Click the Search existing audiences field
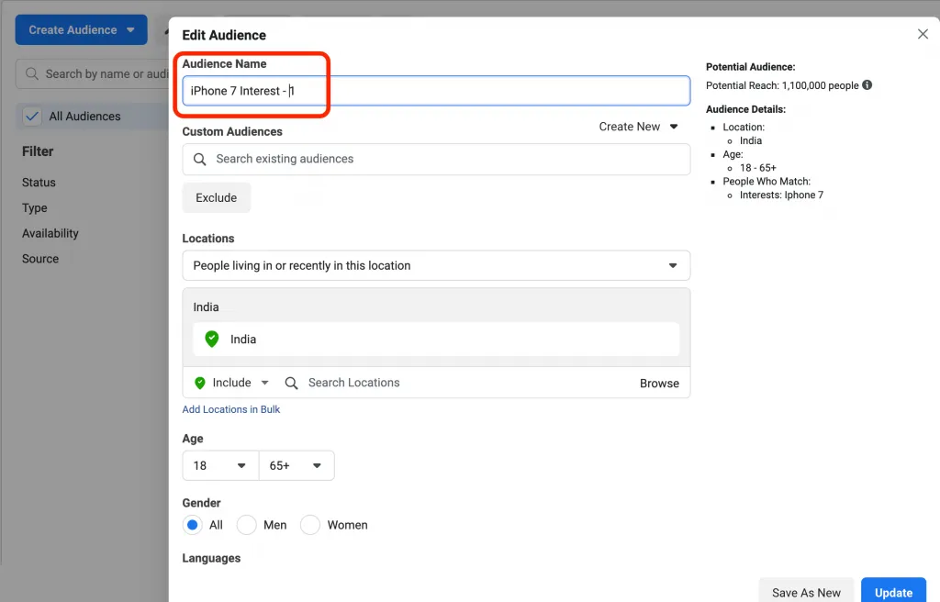This screenshot has height=602, width=940. pos(436,159)
